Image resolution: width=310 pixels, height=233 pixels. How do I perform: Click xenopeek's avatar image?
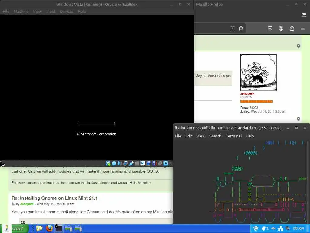click(x=259, y=73)
